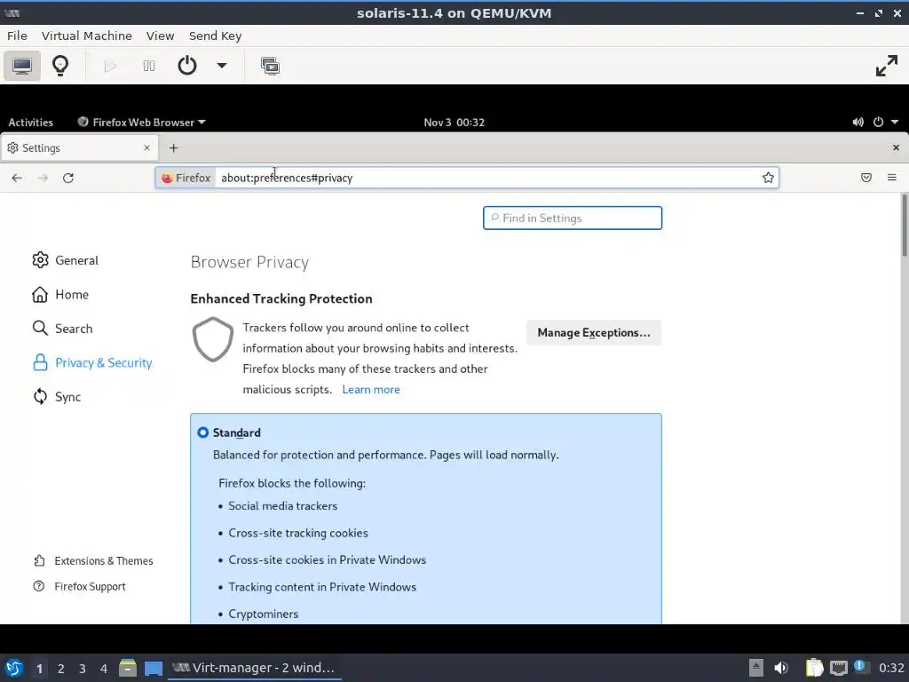The width and height of the screenshot is (909, 682).
Task: Click the date and time in top bar
Action: pos(454,123)
